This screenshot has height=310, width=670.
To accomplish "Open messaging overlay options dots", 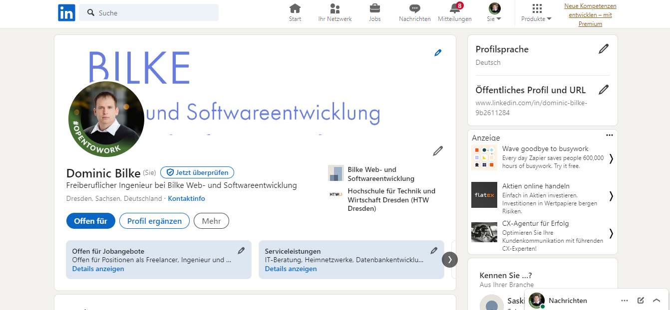I will (x=625, y=301).
